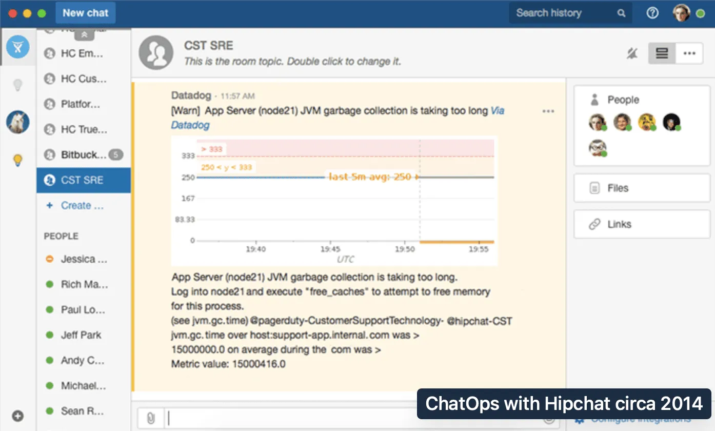Click Create room link
The height and width of the screenshot is (431, 715).
[x=82, y=206]
